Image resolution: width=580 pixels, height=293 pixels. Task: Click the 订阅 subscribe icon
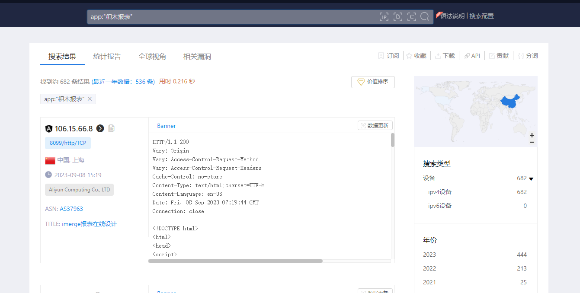(381, 56)
